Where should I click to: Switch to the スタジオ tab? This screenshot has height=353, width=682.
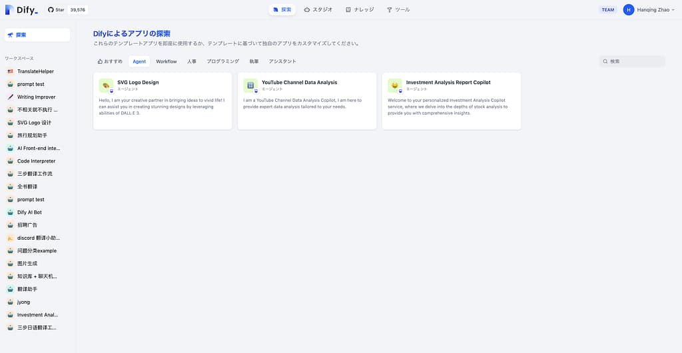point(318,10)
